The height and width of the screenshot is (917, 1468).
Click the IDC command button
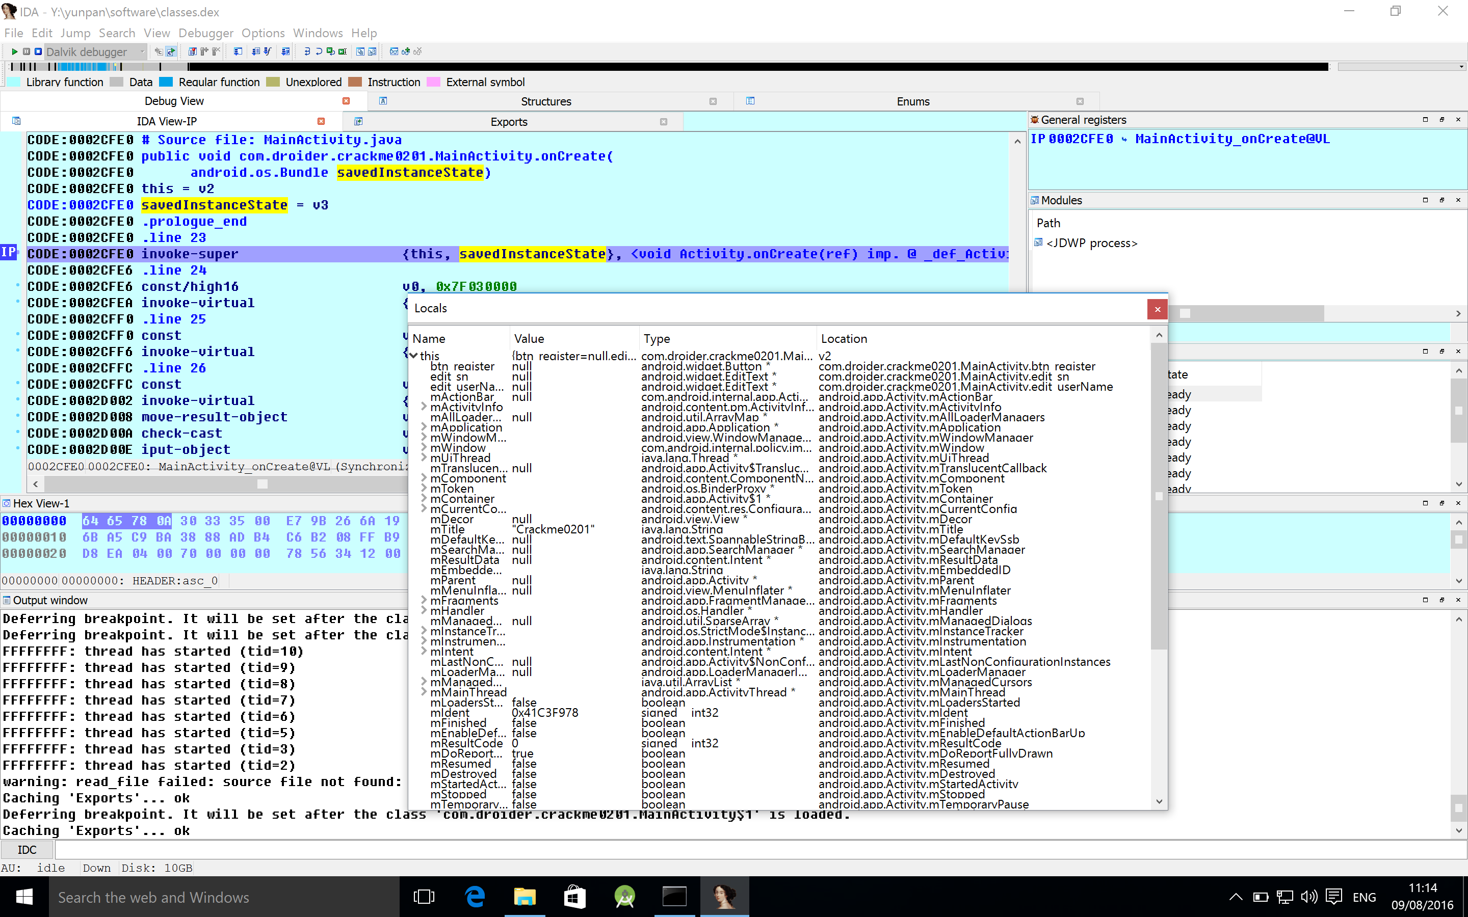pyautogui.click(x=27, y=850)
